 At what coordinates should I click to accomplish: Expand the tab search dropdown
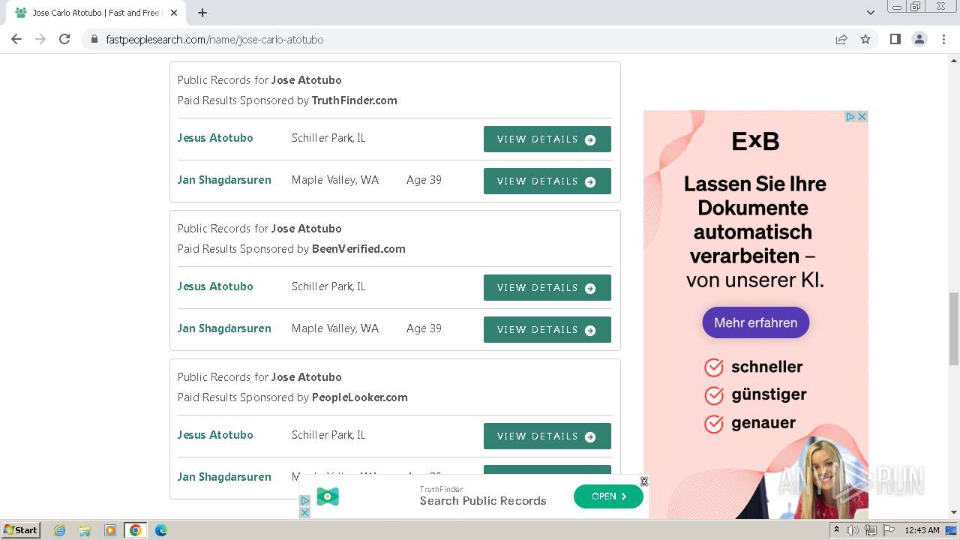tap(870, 13)
